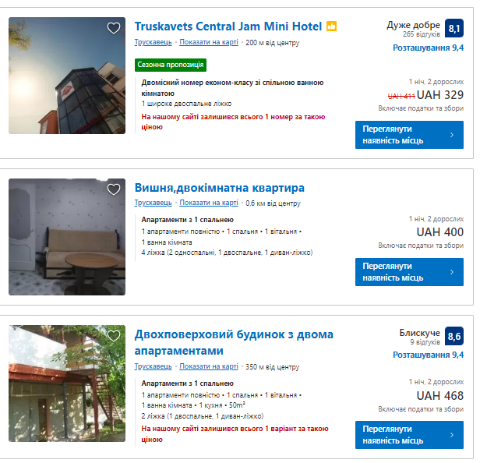This screenshot has height=463, width=487.
Task: Click the arrow on the Mini Hotel availability button
Action: pyautogui.click(x=452, y=135)
